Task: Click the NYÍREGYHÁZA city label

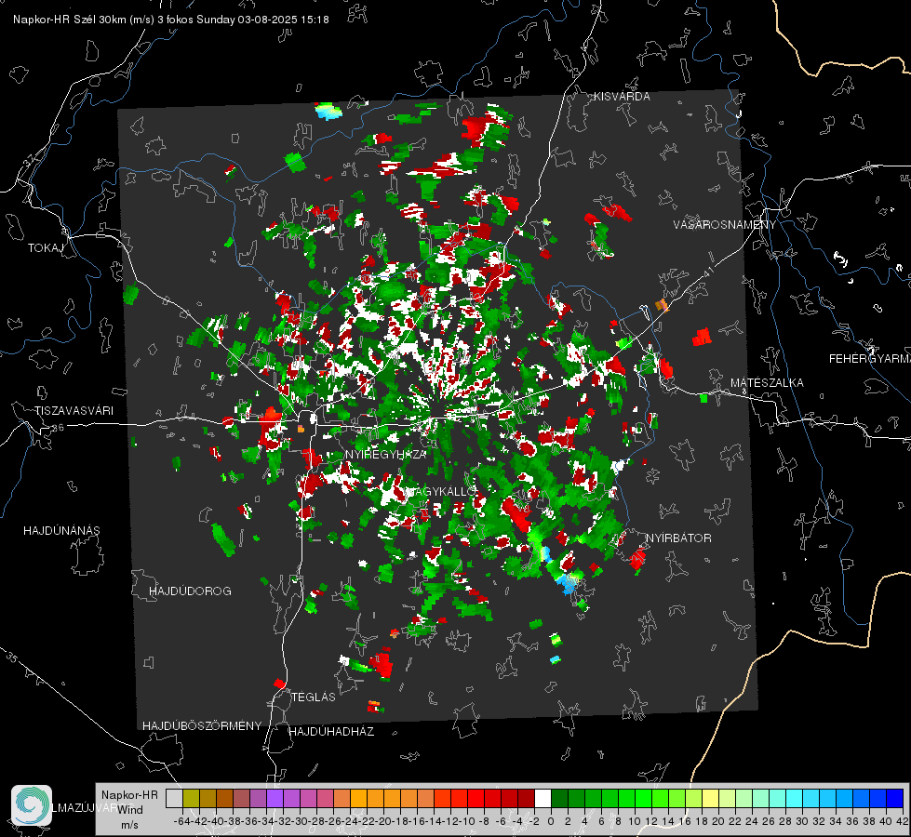Action: 386,454
